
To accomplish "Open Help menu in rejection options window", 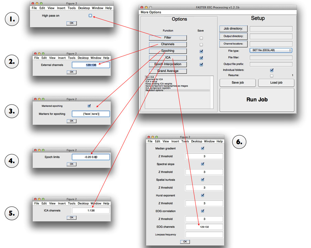I will pos(220,141).
